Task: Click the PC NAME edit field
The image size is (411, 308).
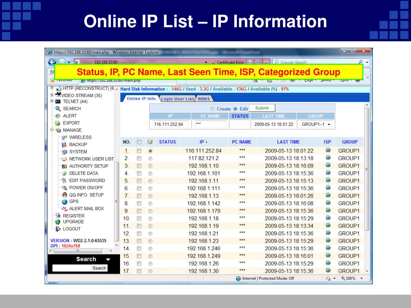Action: [x=210, y=124]
